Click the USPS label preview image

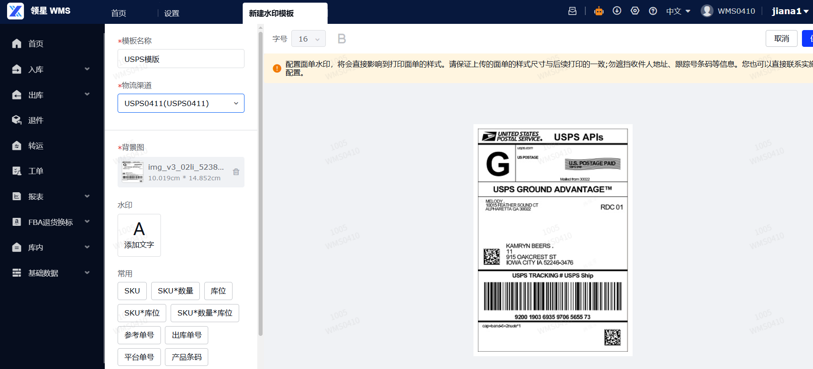point(553,240)
